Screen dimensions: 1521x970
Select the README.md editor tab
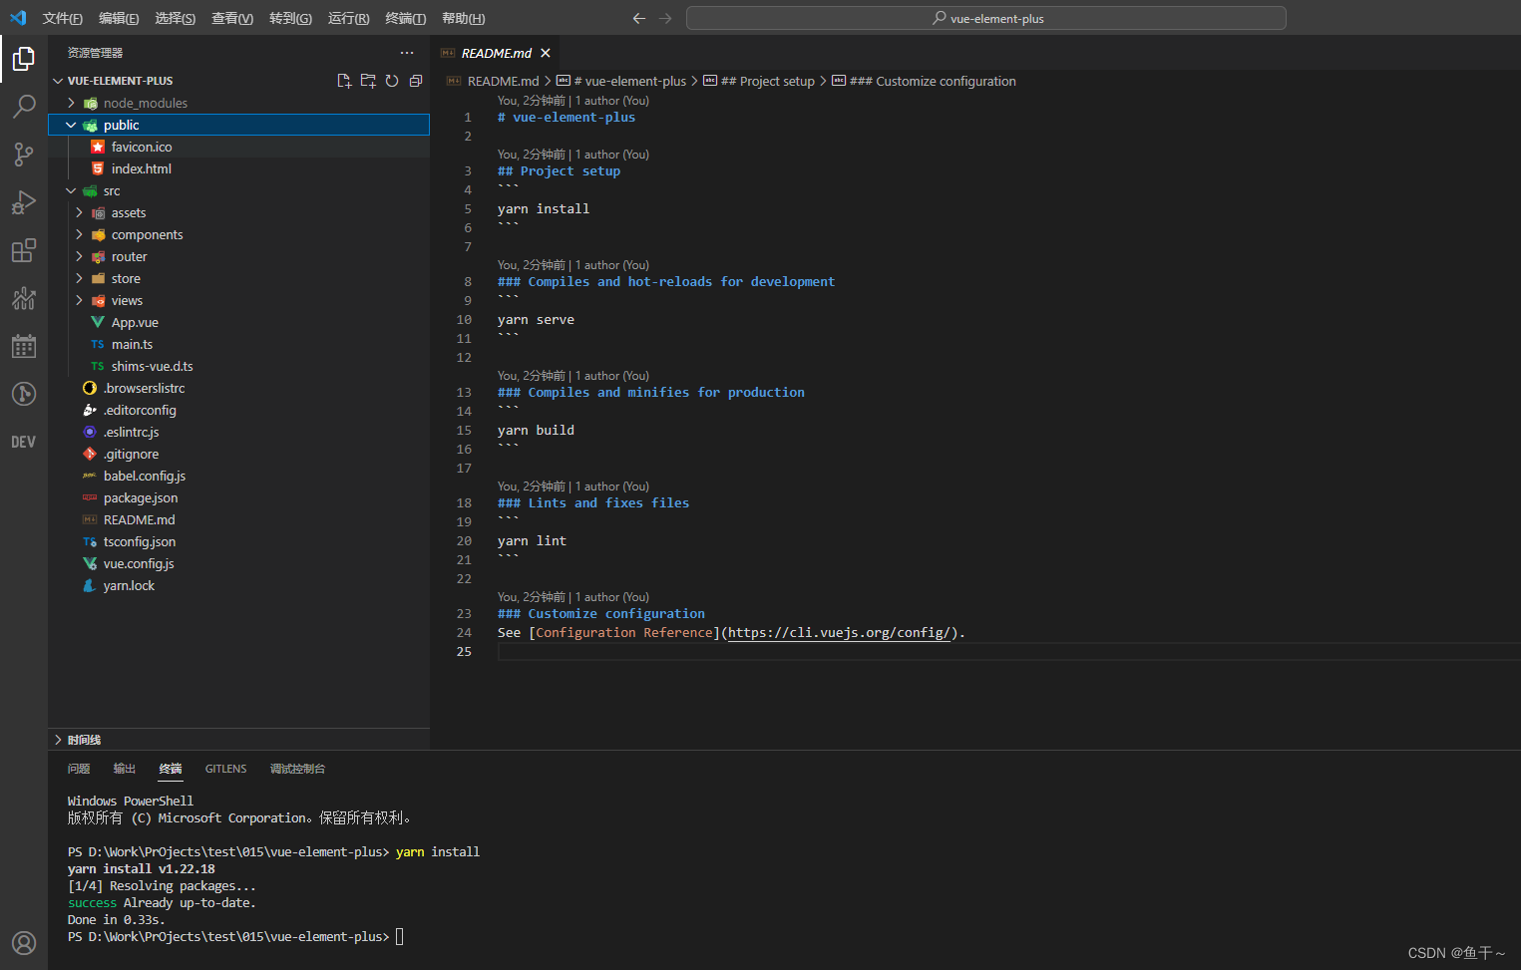(x=496, y=53)
